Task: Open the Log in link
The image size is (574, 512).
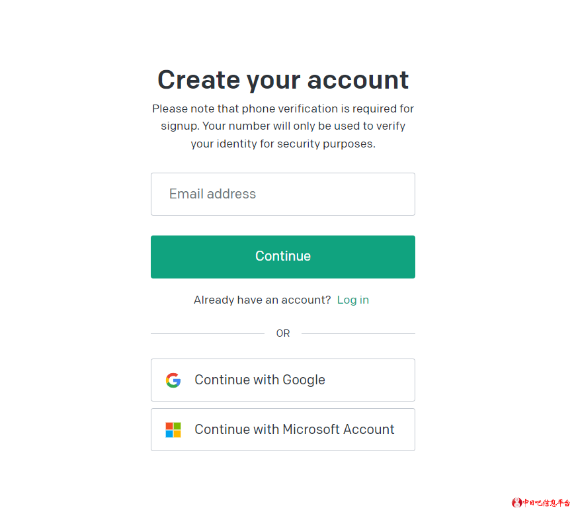Action: pos(353,300)
